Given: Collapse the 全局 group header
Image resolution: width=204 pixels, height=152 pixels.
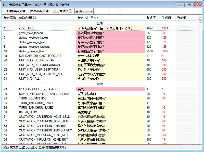Looking at the screenshot, I should (100, 23).
